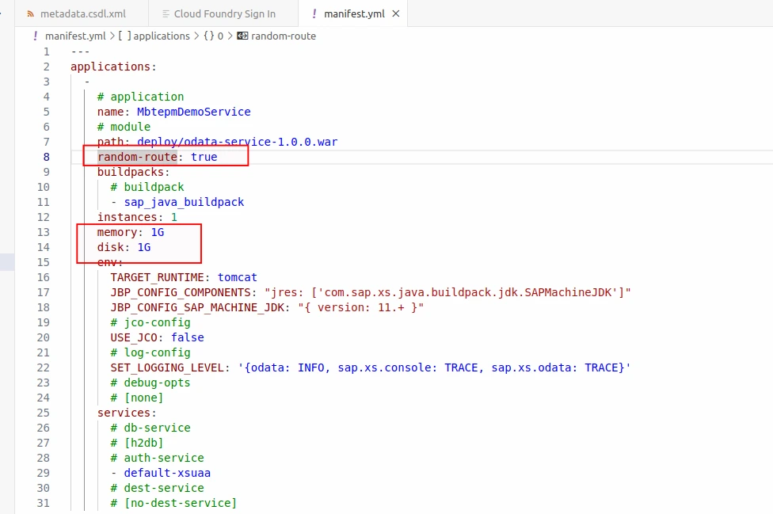Click the JBP_CONFIG_SAP_MACHINE_JDK key
Image resolution: width=773 pixels, height=514 pixels.
click(x=197, y=307)
